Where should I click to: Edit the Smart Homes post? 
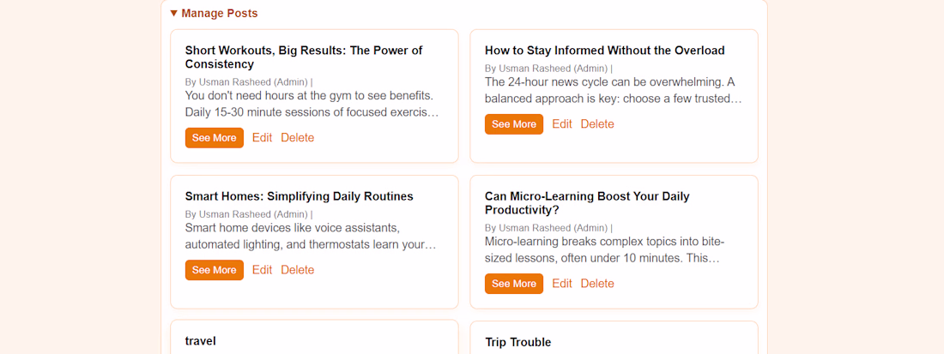262,270
